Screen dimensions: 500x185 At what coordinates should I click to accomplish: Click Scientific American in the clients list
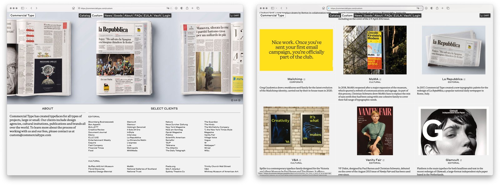175,138
